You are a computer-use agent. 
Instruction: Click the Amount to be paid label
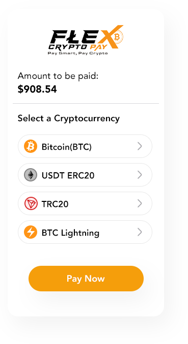pyautogui.click(x=58, y=76)
